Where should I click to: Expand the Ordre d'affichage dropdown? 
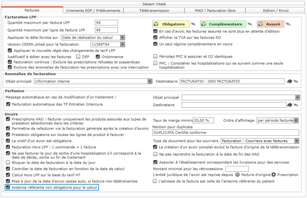296,120
